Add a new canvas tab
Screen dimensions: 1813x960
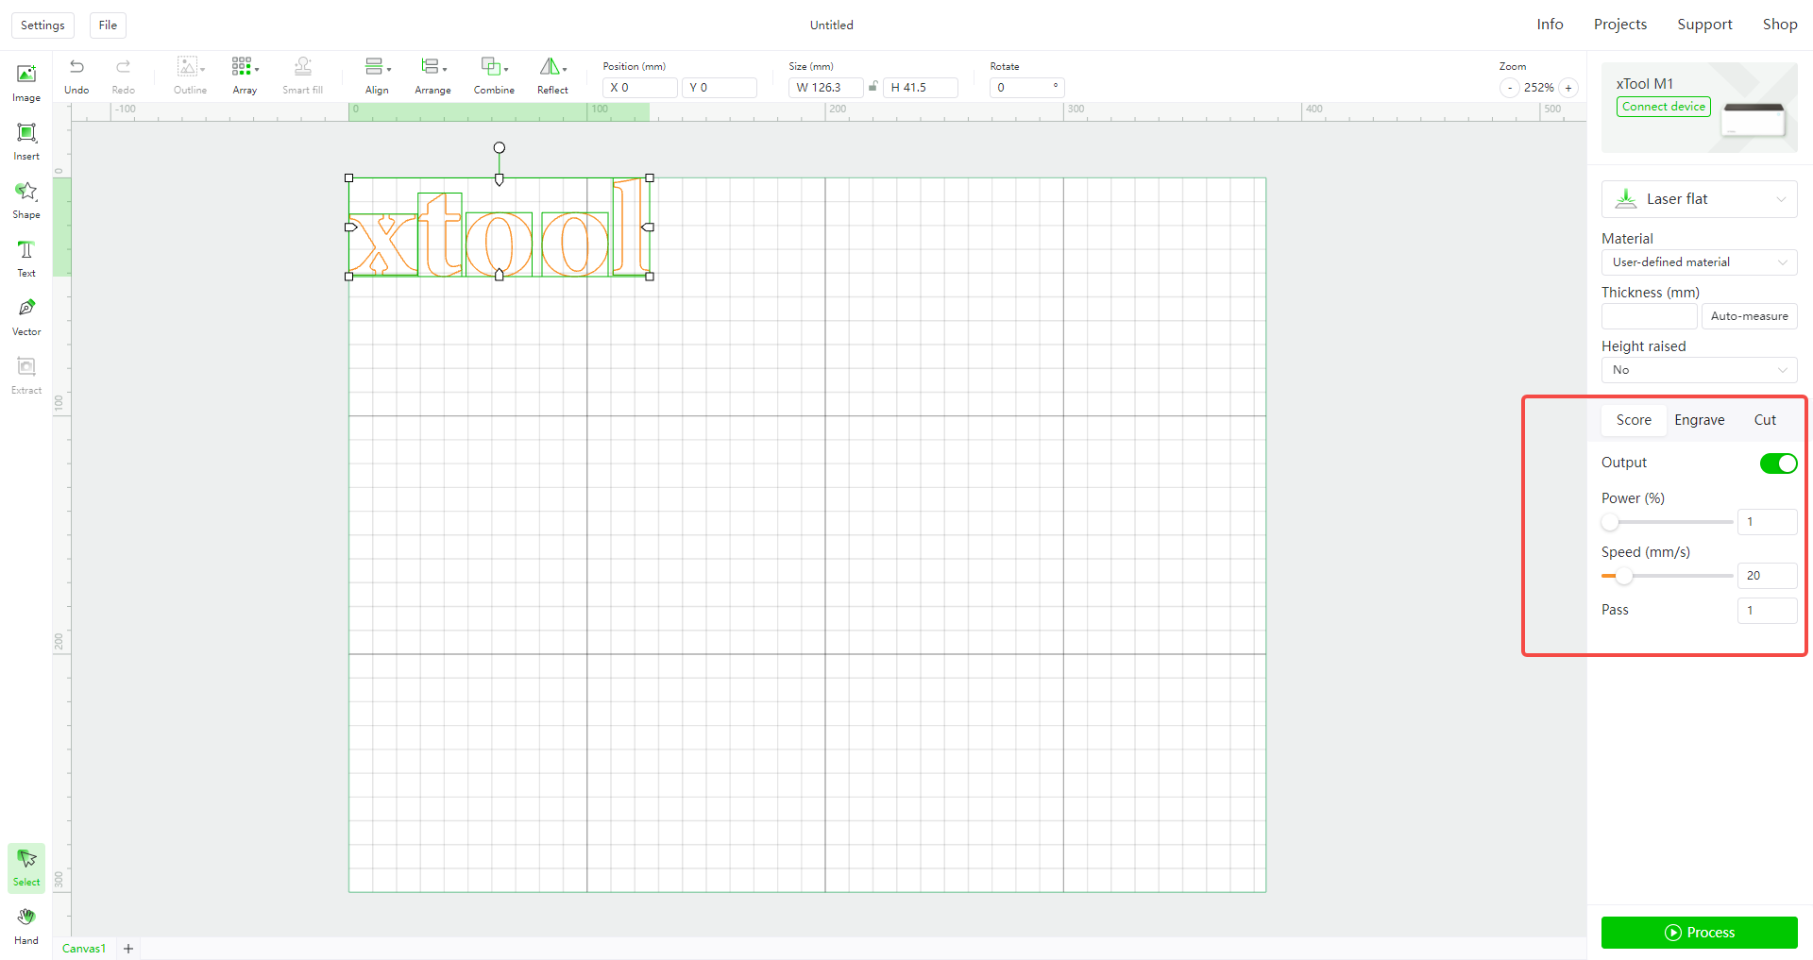[128, 949]
